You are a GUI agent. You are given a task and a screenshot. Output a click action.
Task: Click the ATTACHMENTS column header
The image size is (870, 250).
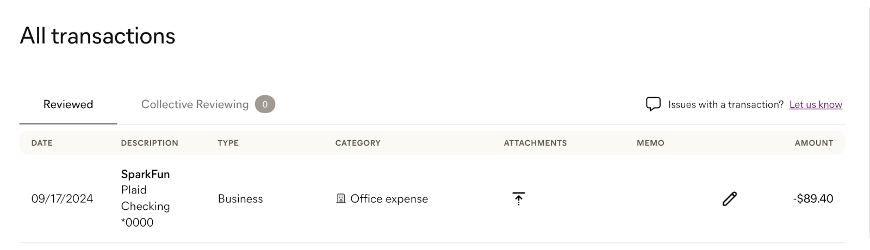pos(535,143)
